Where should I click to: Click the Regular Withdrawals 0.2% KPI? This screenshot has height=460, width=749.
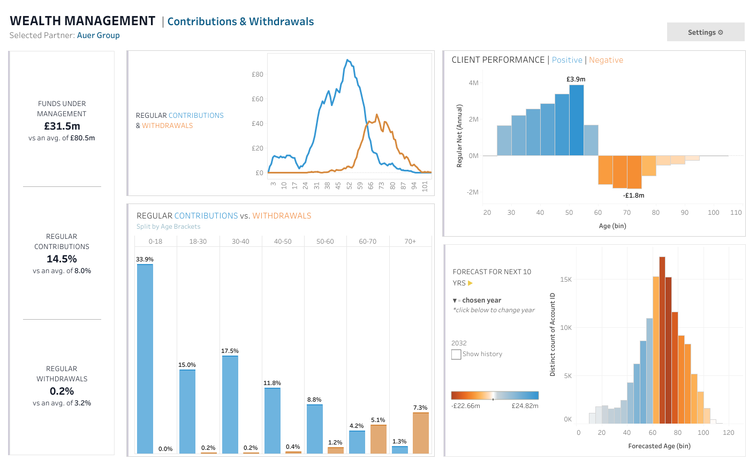tap(62, 391)
